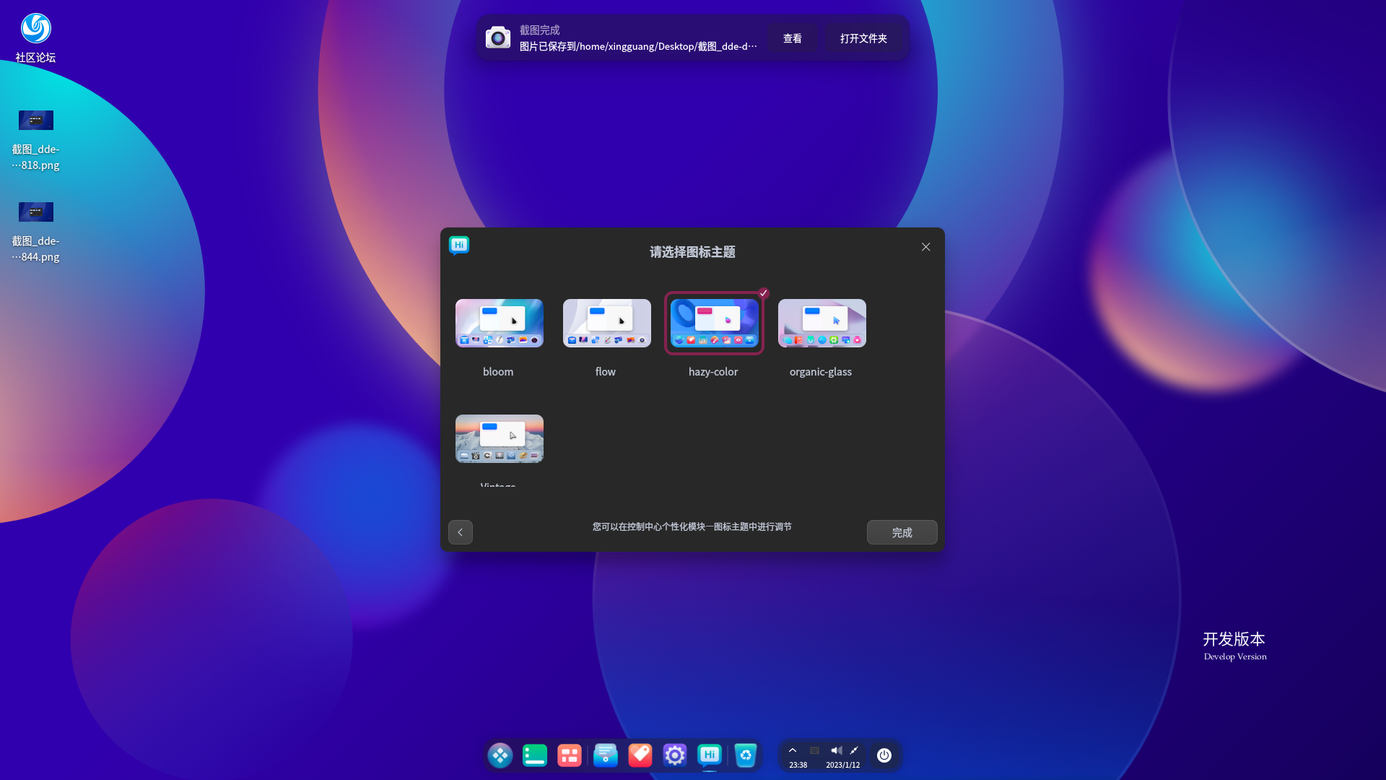
Task: Open the keyboard layout tray icon
Action: 814,750
